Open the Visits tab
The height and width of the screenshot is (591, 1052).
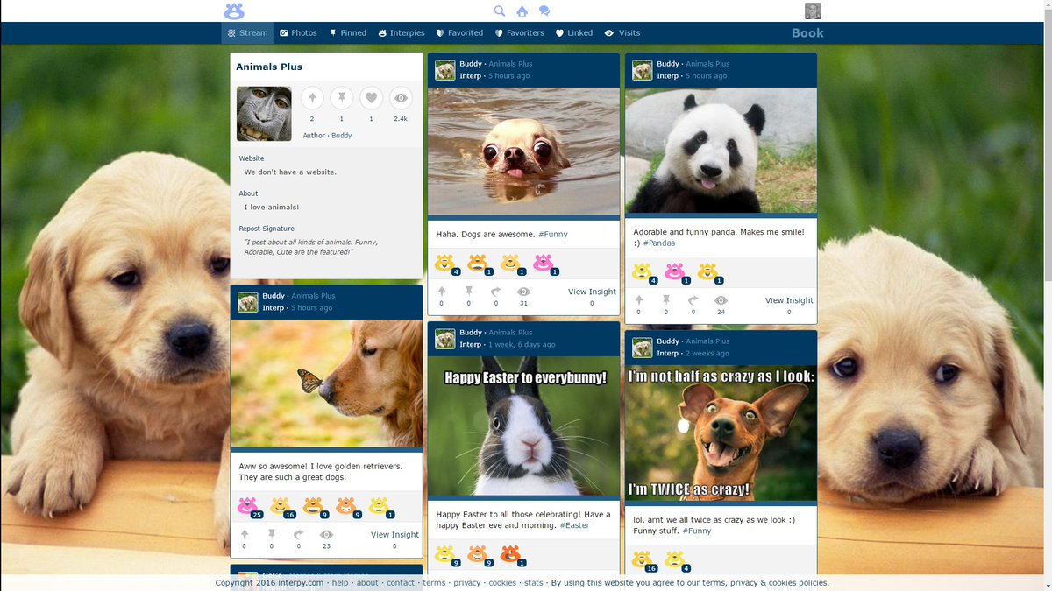622,33
